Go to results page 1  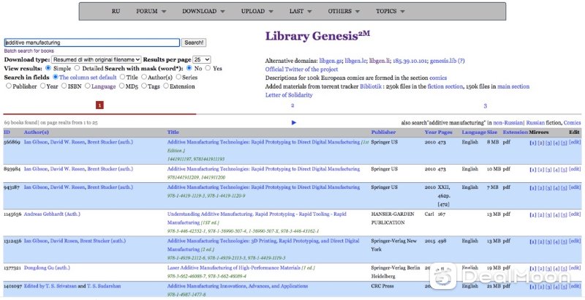click(99, 105)
